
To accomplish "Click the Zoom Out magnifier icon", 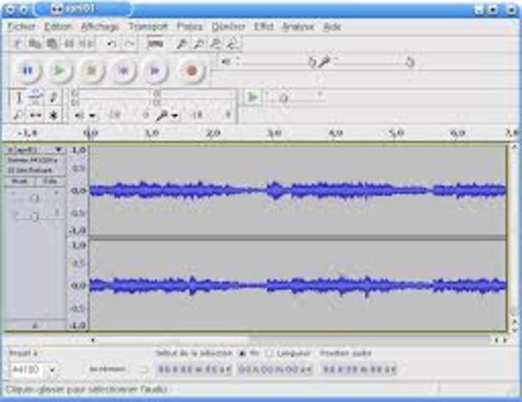I will (198, 44).
